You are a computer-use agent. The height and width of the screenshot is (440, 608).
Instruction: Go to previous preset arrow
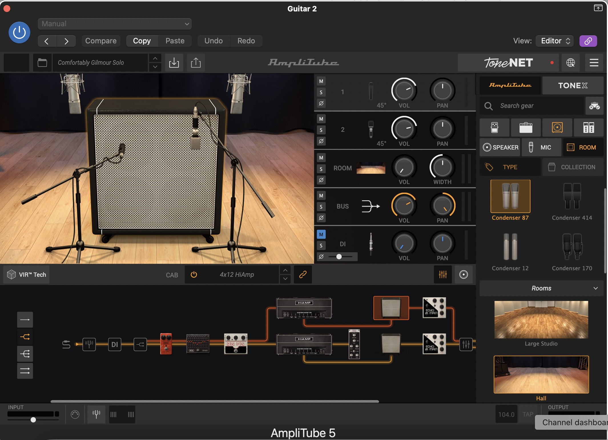point(47,41)
